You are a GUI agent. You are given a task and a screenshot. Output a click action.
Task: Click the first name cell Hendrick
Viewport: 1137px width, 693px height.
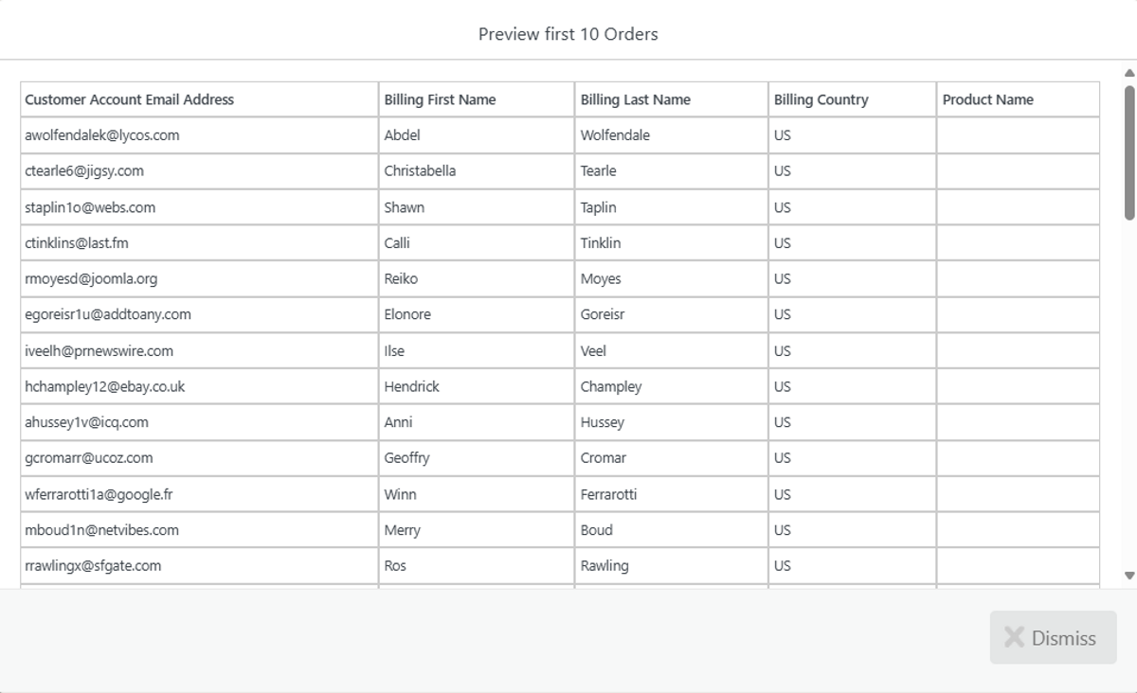click(411, 386)
